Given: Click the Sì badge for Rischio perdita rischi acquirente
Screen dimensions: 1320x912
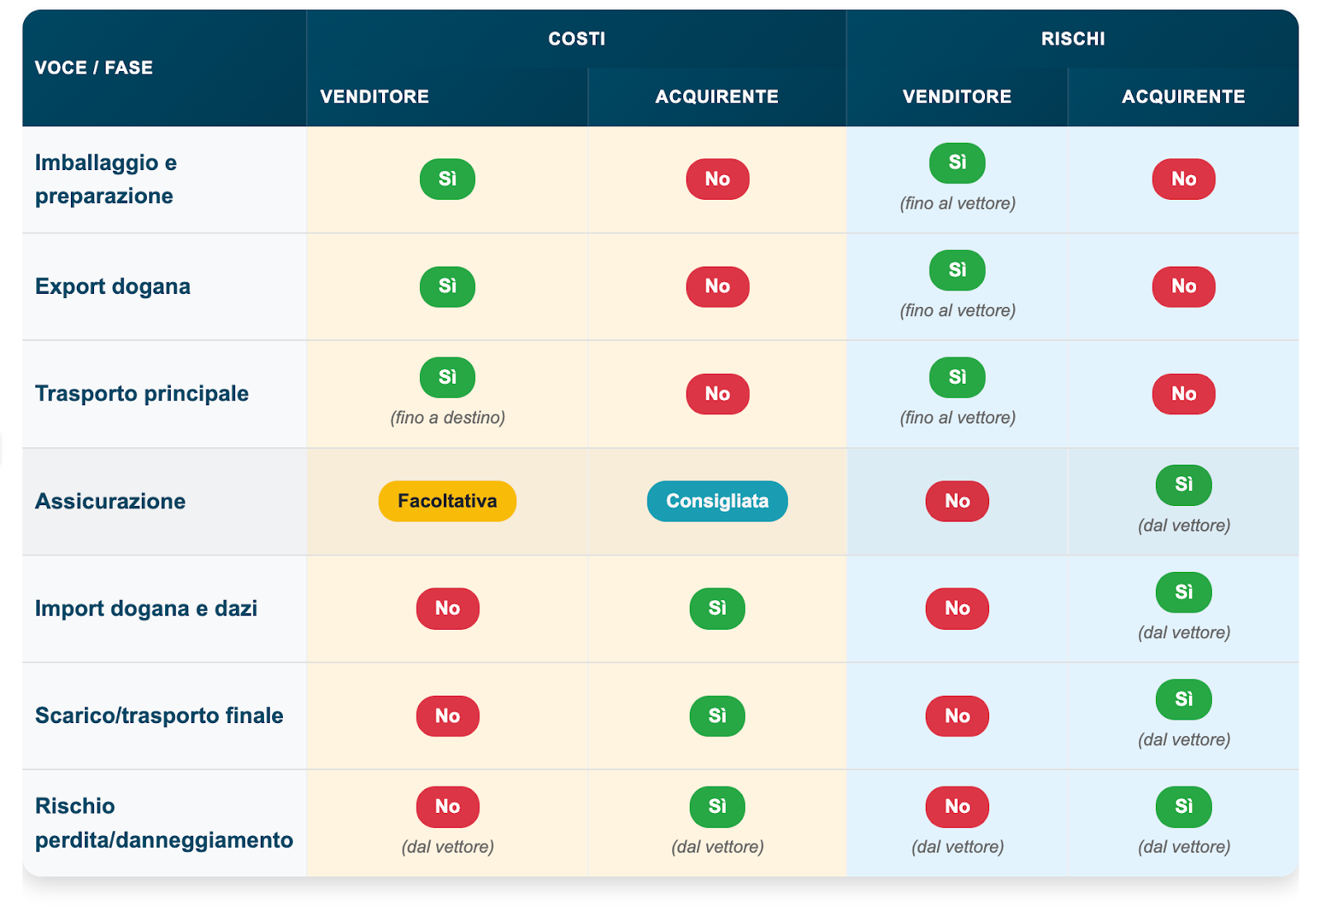Looking at the screenshot, I should [x=1183, y=806].
